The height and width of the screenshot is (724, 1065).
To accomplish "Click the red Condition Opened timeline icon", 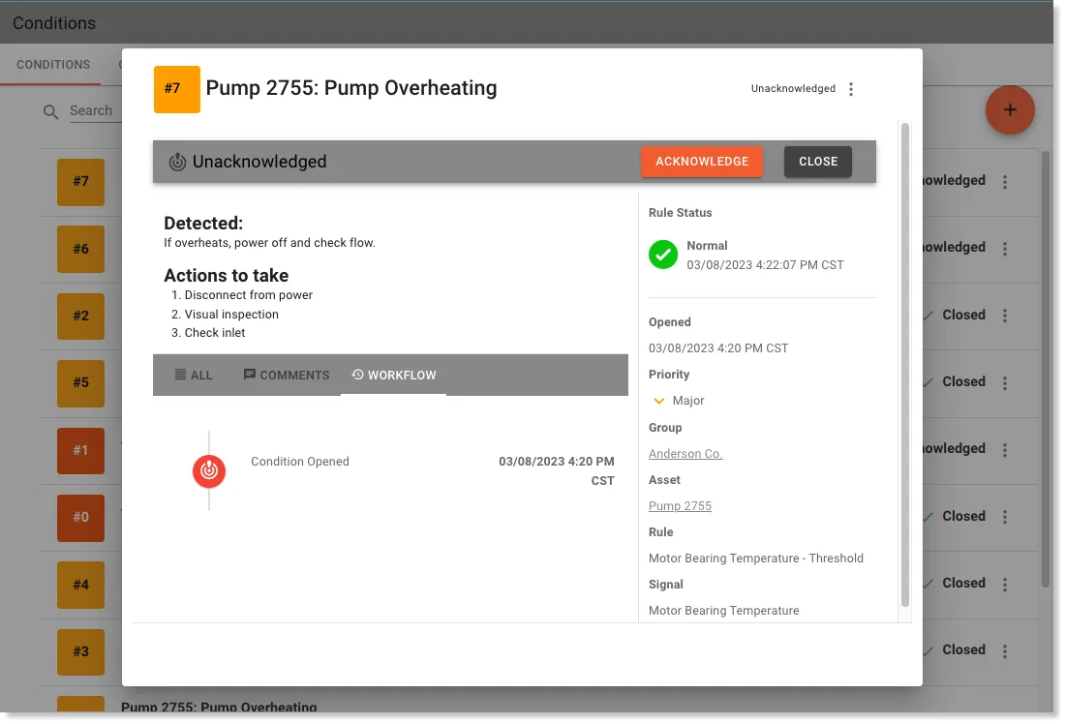I will pyautogui.click(x=209, y=470).
